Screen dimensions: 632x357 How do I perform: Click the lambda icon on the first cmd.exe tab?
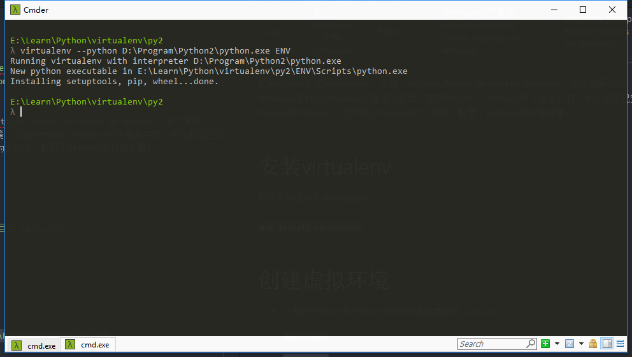[17, 346]
